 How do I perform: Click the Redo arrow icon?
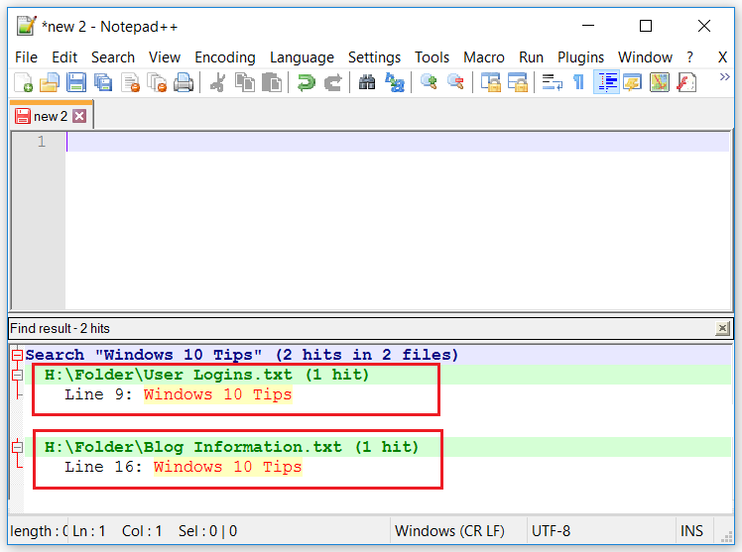[333, 82]
